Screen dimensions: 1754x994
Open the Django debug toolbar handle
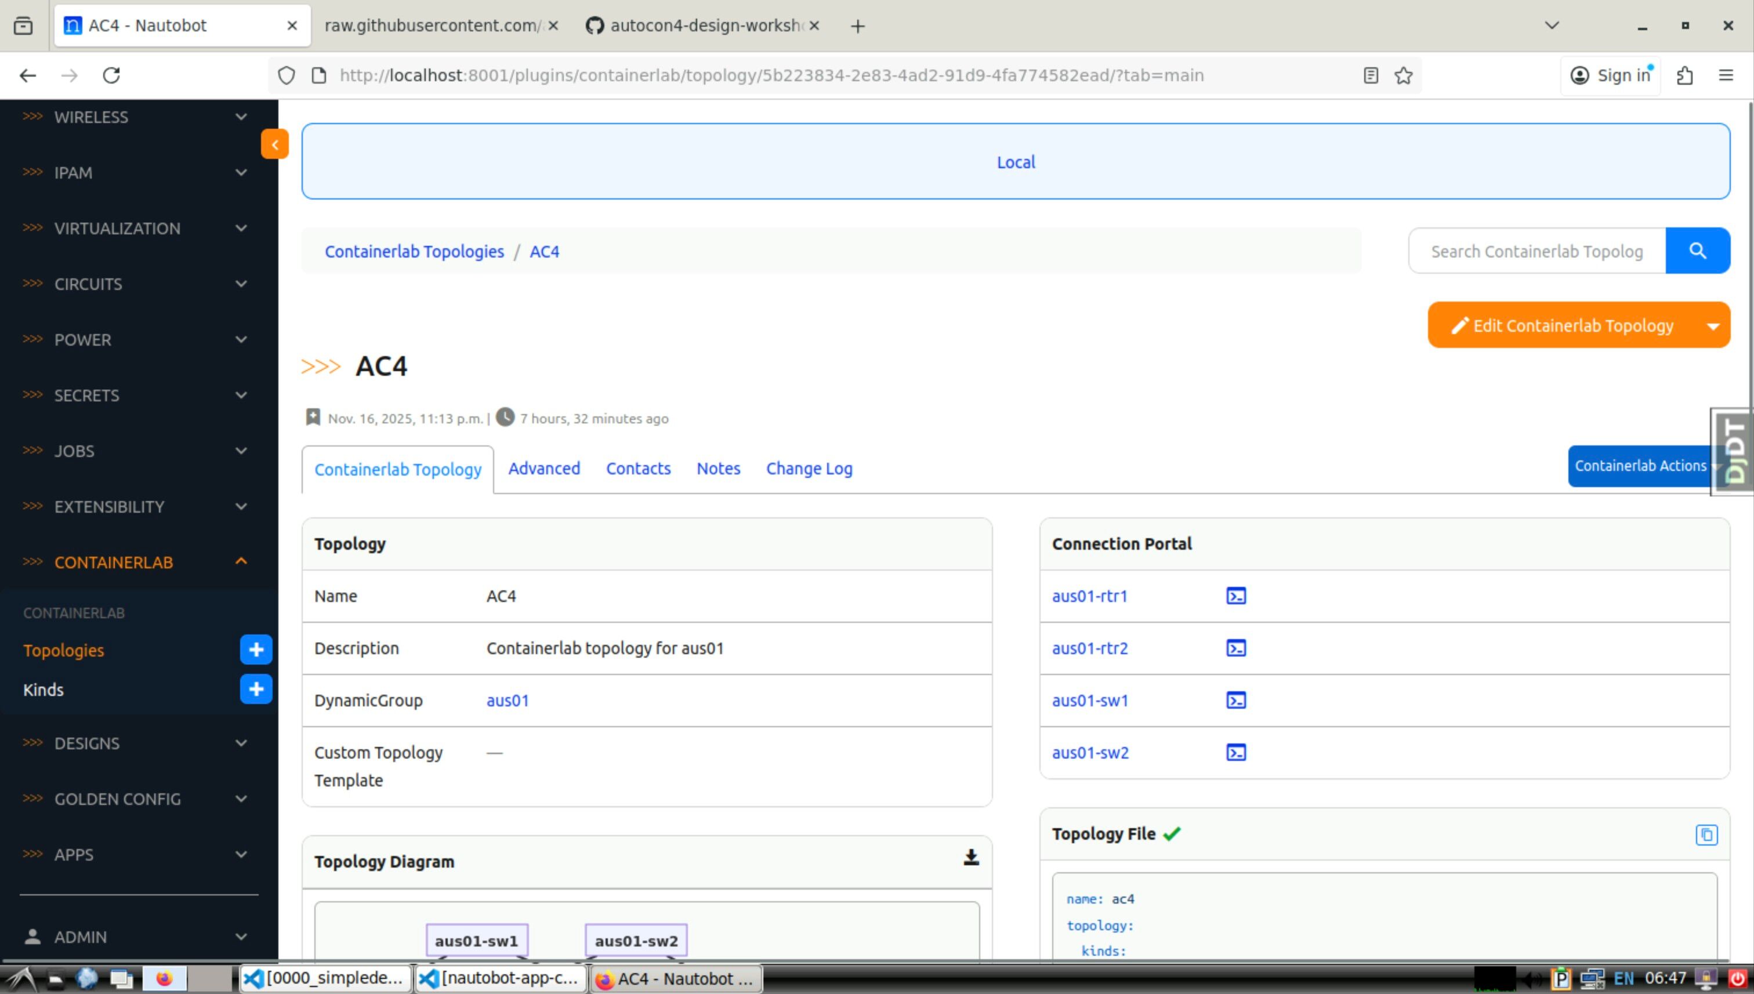tap(1733, 451)
